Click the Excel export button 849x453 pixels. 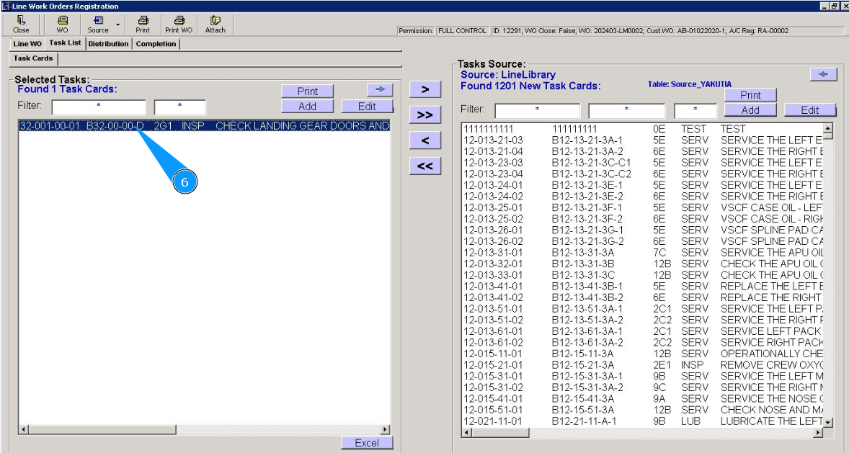click(367, 443)
